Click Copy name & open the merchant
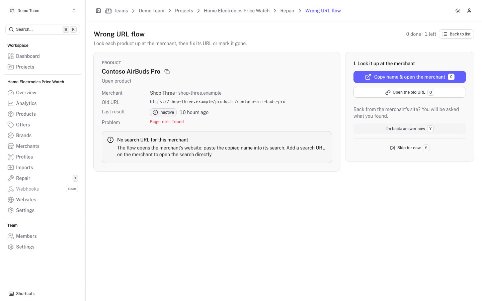 tap(410, 77)
